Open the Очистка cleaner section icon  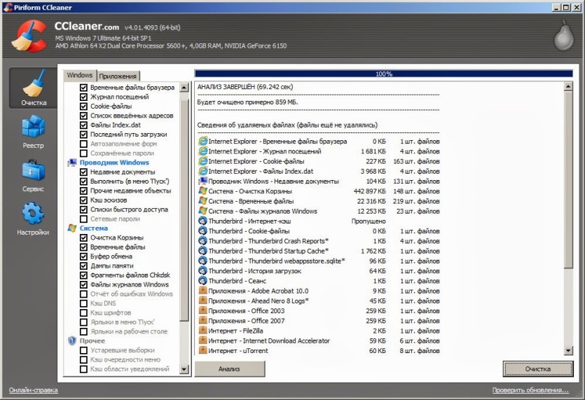pyautogui.click(x=34, y=84)
